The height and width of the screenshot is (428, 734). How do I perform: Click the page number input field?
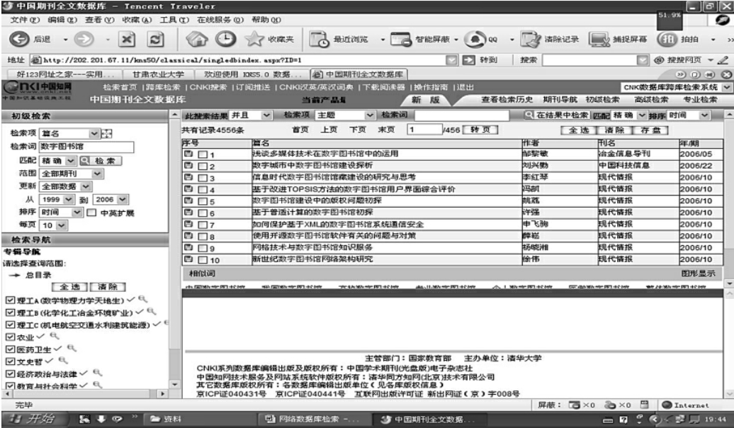pyautogui.click(x=424, y=130)
